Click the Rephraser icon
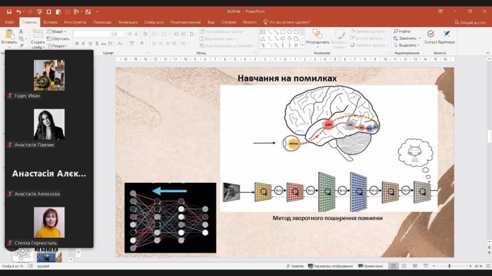 coord(447,34)
